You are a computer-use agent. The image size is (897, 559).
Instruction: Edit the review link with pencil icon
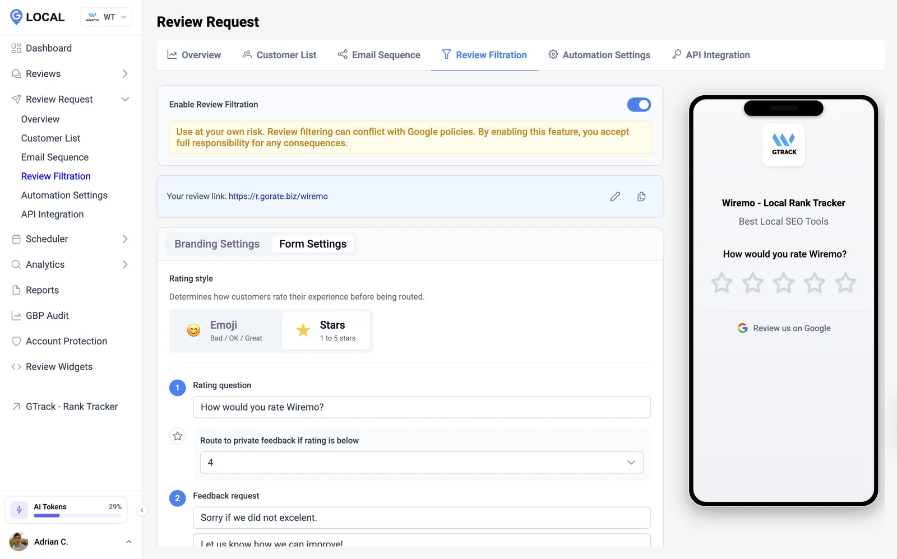click(615, 197)
